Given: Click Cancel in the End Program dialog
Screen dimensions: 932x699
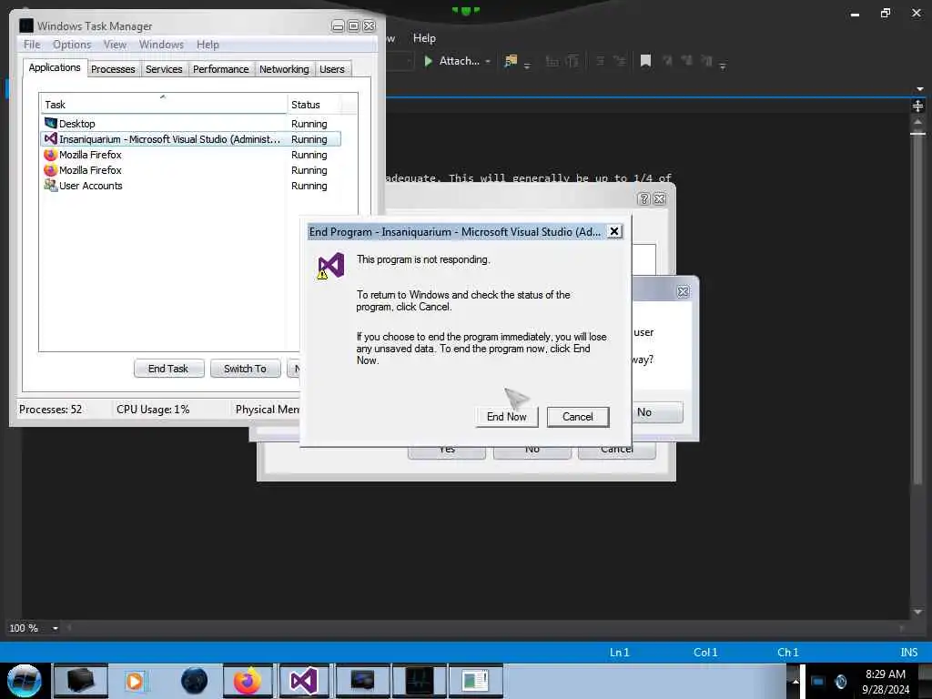Looking at the screenshot, I should pos(578,417).
